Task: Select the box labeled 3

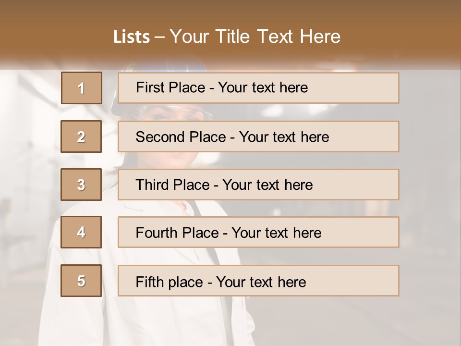Action: 81,185
